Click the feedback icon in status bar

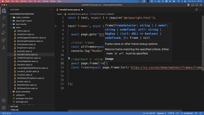tap(196, 113)
